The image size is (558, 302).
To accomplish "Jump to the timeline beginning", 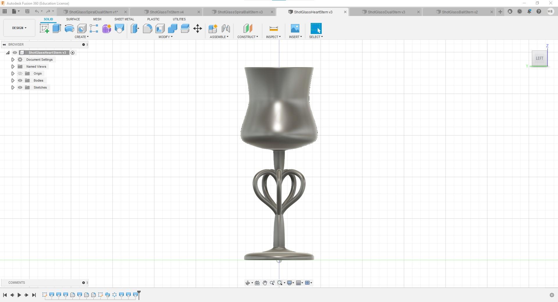I will pyautogui.click(x=5, y=295).
